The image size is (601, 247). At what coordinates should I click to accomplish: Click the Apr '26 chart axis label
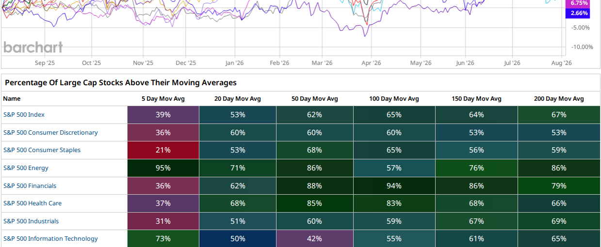371,63
